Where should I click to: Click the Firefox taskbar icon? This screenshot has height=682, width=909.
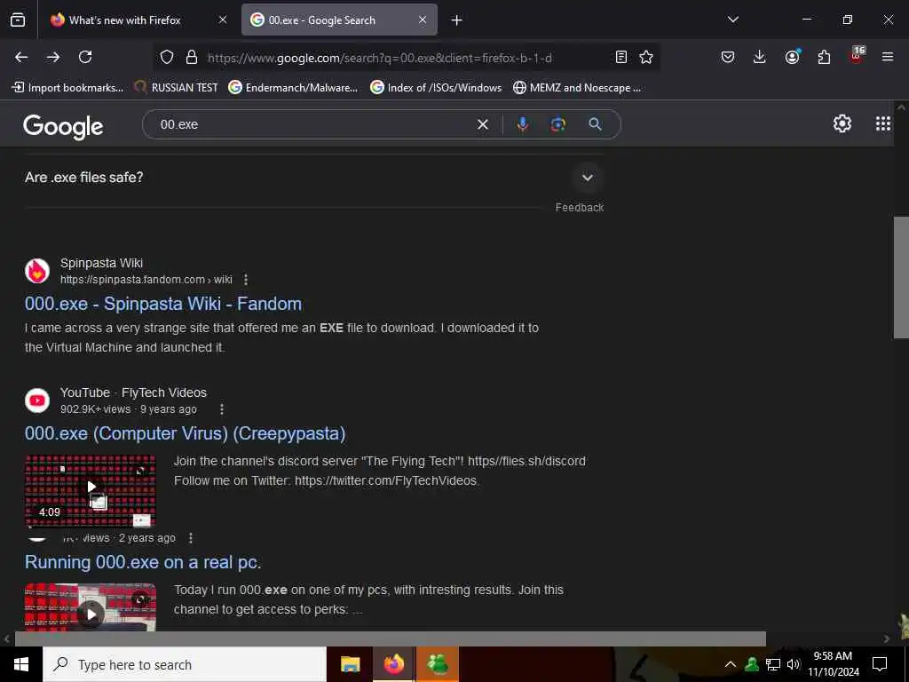pos(393,664)
